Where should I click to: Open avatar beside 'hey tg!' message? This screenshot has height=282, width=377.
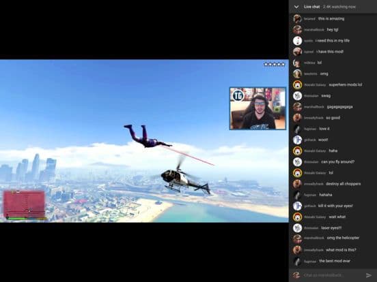point(297,30)
